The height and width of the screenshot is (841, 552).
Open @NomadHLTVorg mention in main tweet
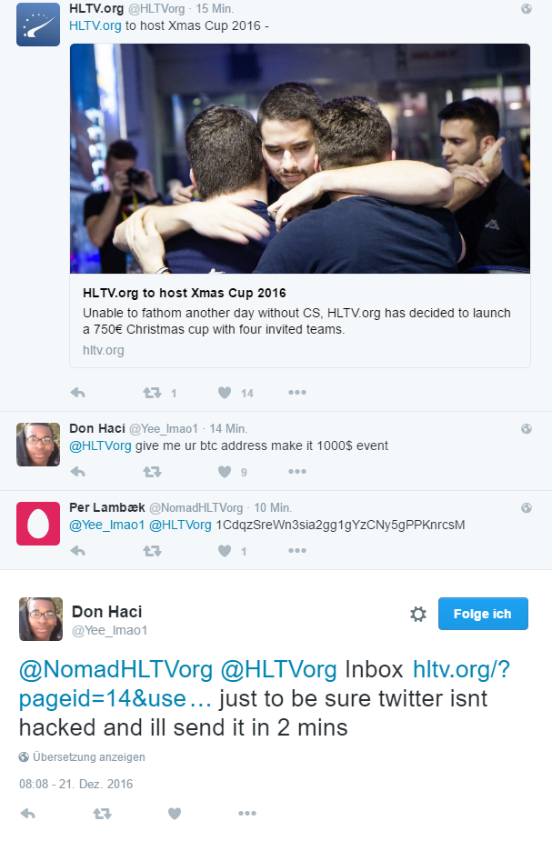[x=115, y=670]
